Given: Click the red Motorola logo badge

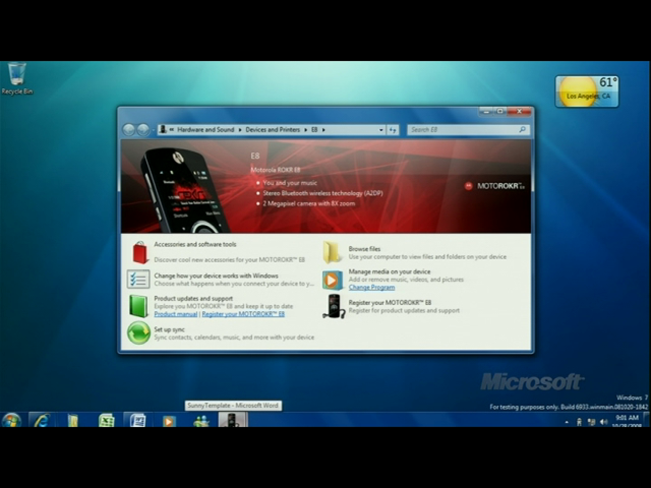Looking at the screenshot, I should pos(468,186).
